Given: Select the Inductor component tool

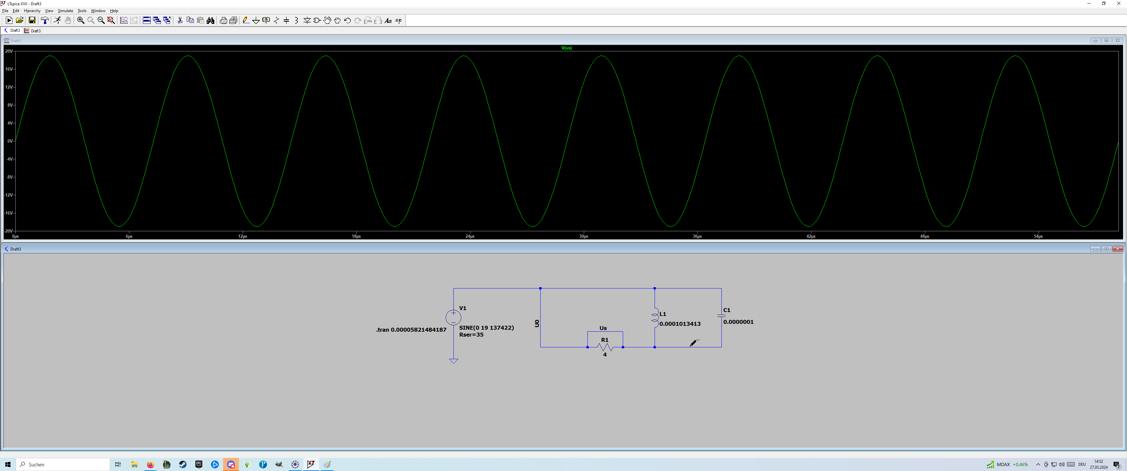Looking at the screenshot, I should pos(296,21).
